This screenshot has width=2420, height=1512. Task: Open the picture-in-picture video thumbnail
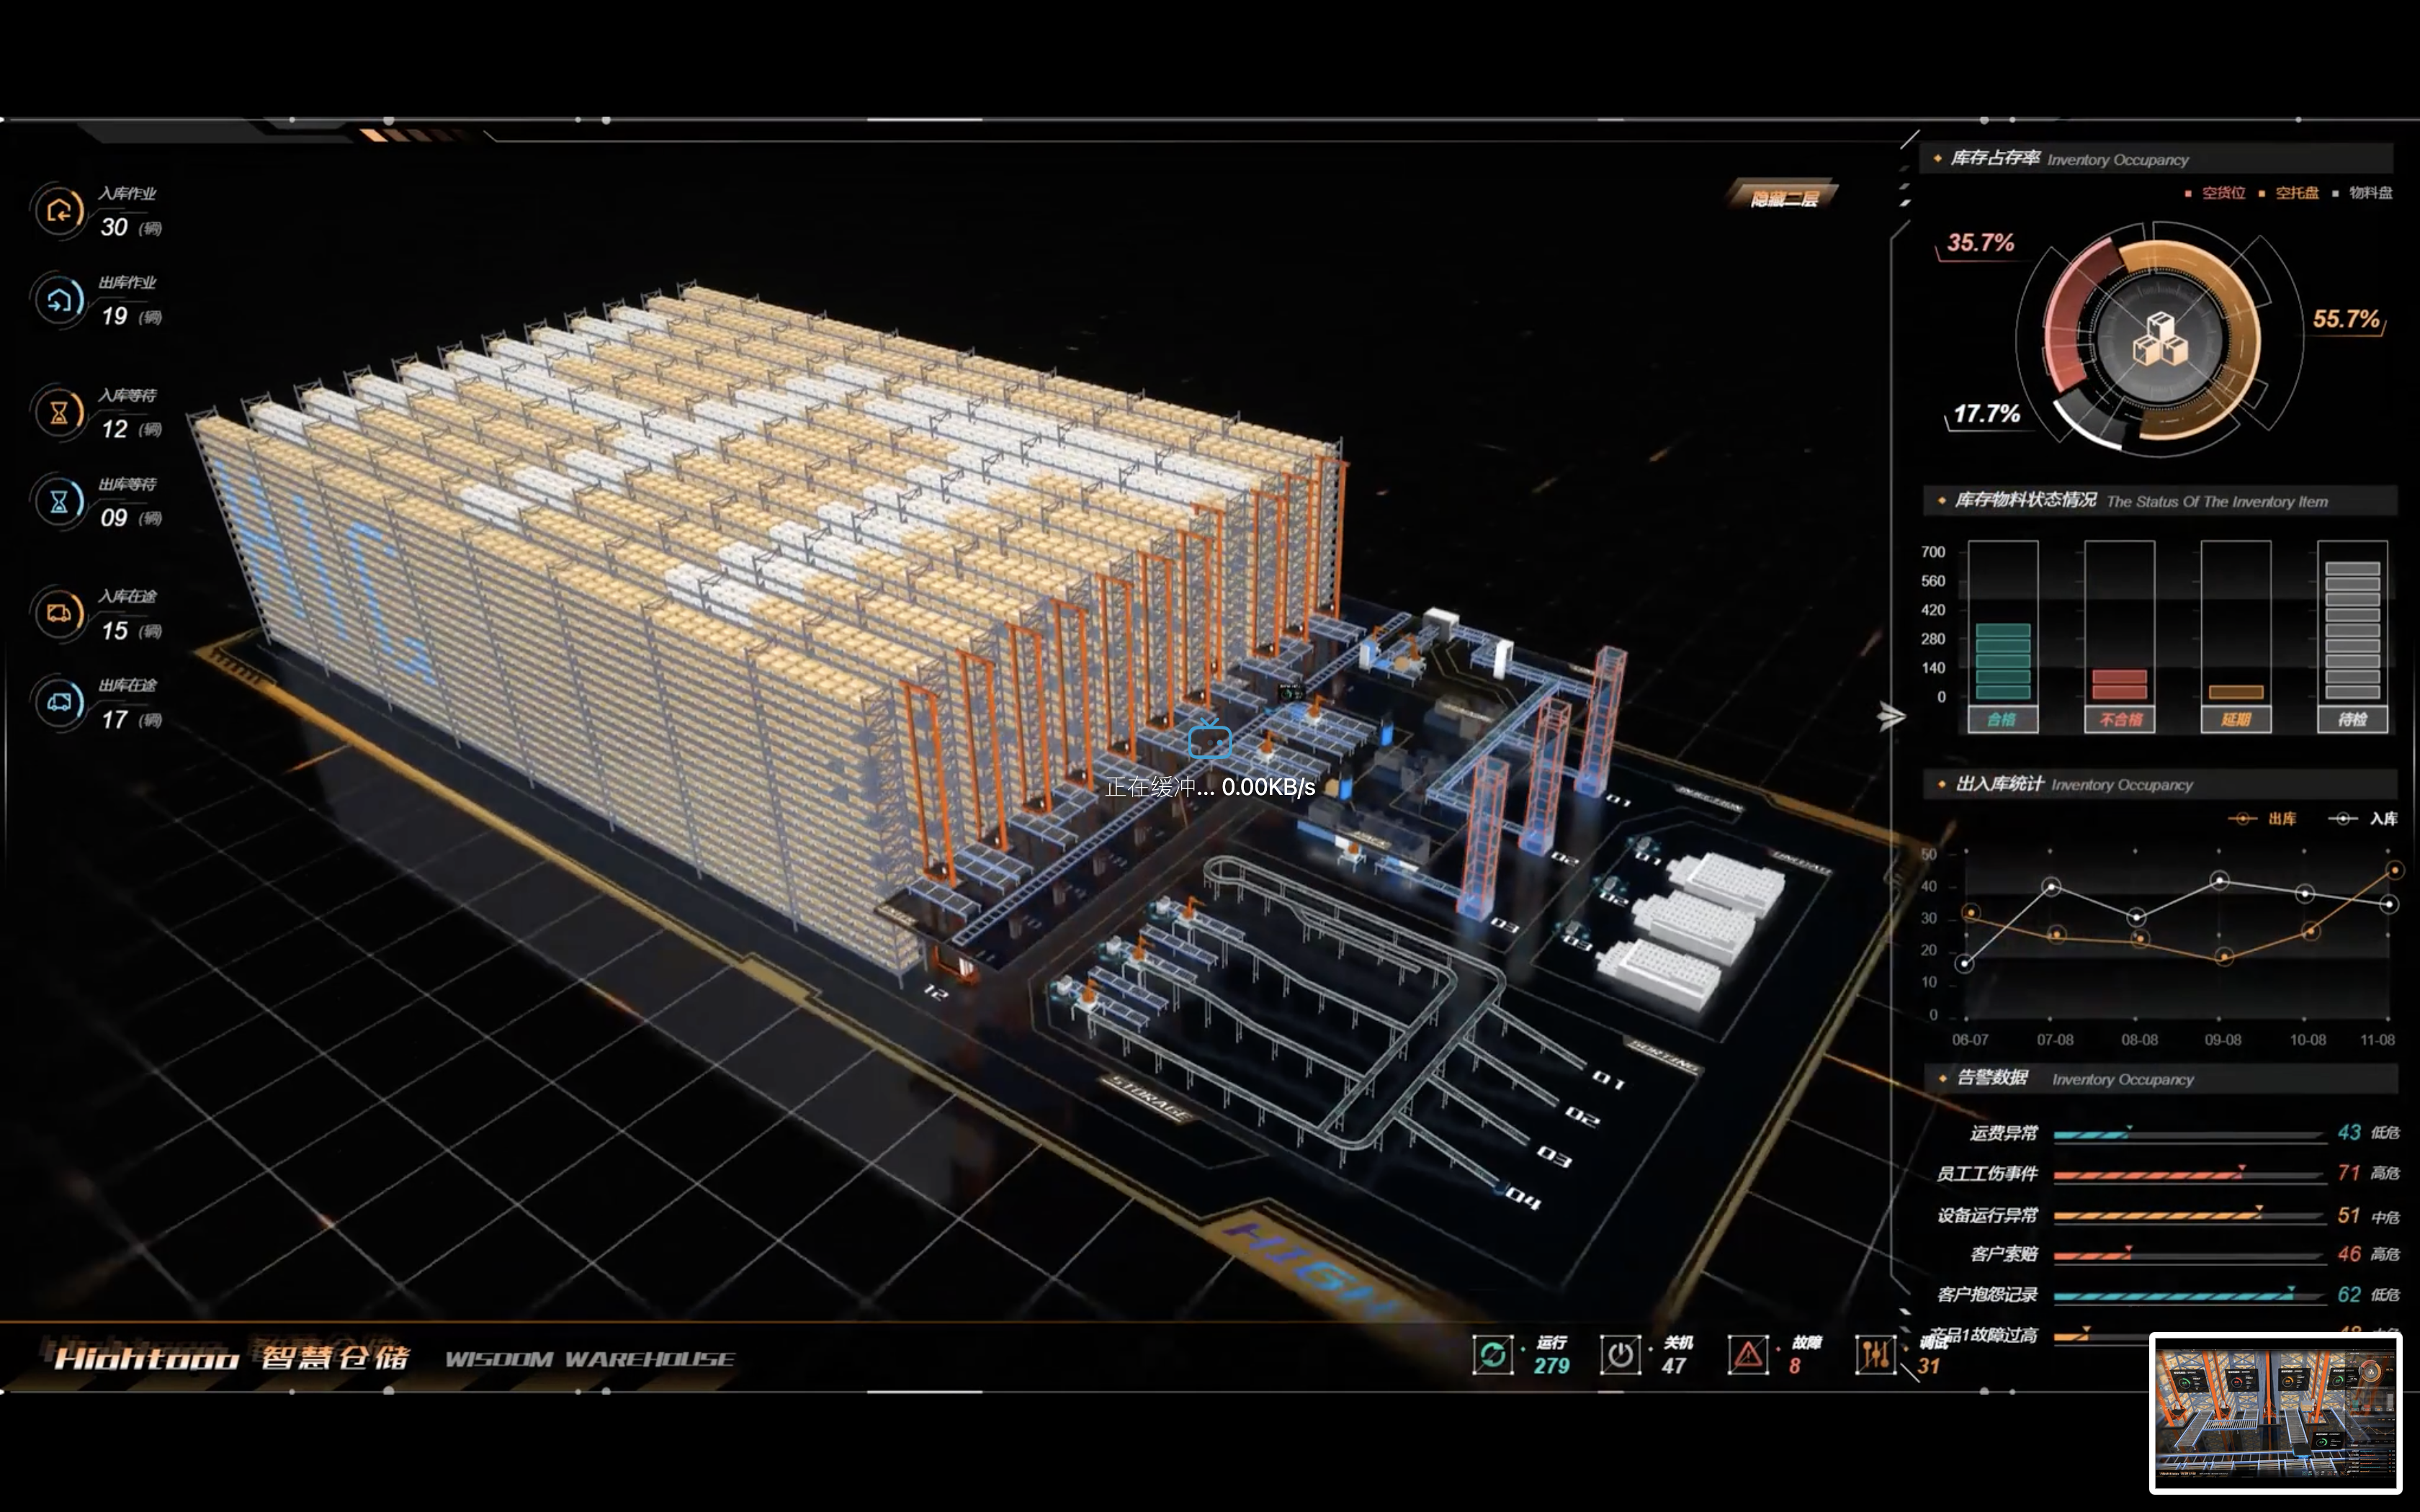click(x=2275, y=1413)
